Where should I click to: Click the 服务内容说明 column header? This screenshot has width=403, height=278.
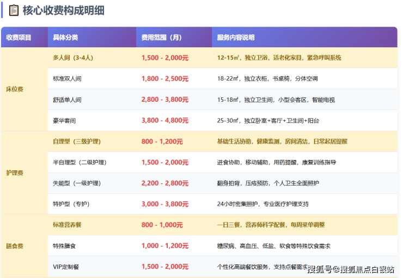[236, 38]
